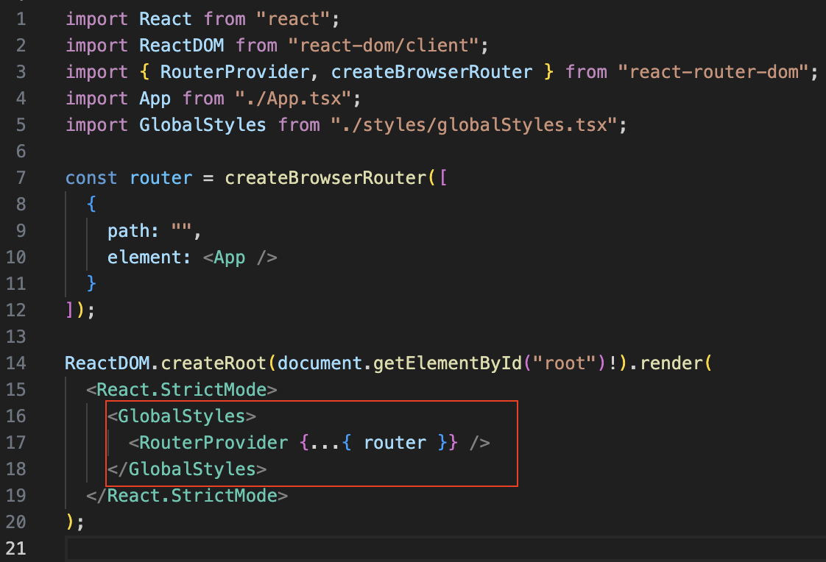Click the const keyword on line 7
The width and height of the screenshot is (826, 562).
pos(91,179)
